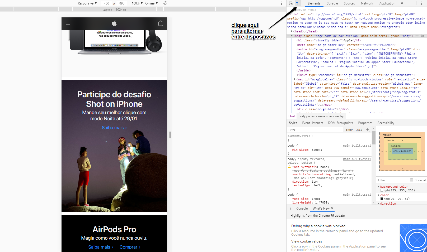Open the Responsive device dropdown
The width and height of the screenshot is (427, 252).
[x=87, y=3]
